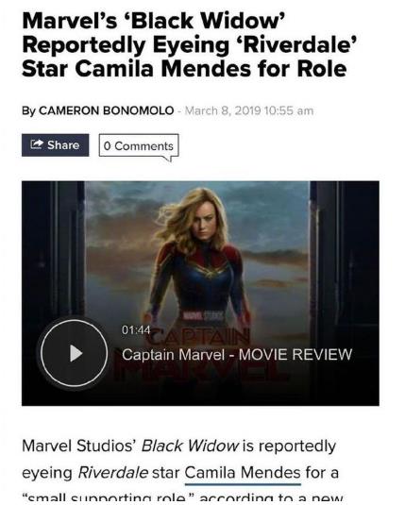The width and height of the screenshot is (405, 505).
Task: Click the word Share on the button
Action: (x=63, y=145)
